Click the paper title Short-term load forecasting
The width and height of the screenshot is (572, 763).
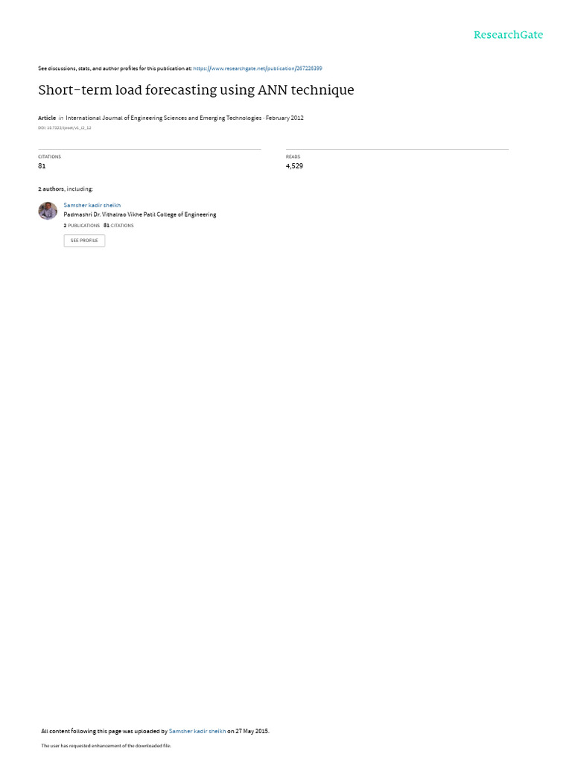(196, 90)
